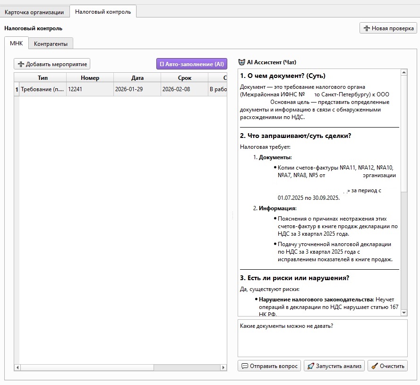Run Авто-заполнение (AI) purple button
The image size is (420, 385).
click(x=192, y=64)
